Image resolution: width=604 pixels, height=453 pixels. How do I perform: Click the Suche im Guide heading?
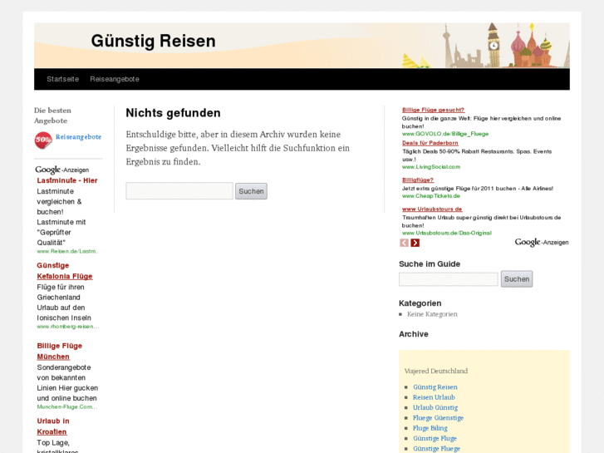[430, 264]
